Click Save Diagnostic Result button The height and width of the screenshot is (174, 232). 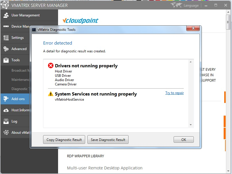108,139
